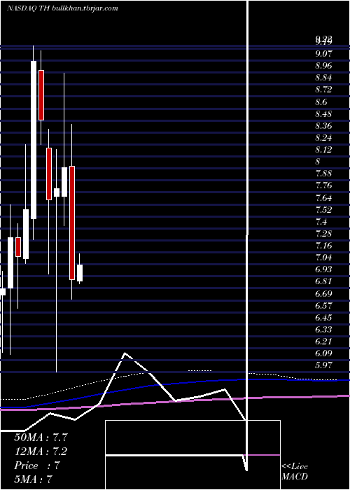Click the 7.28 price axis label
350x490 pixels.
[x=323, y=234]
